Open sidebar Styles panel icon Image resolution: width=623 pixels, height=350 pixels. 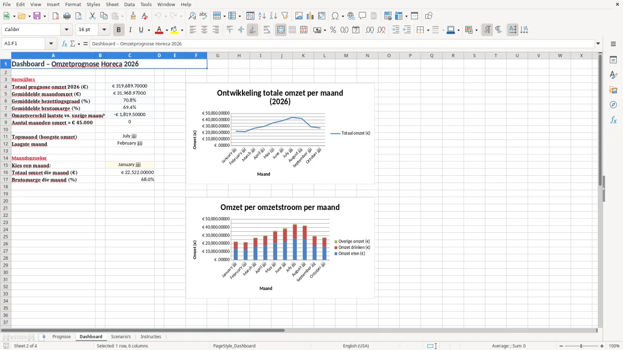tap(613, 75)
